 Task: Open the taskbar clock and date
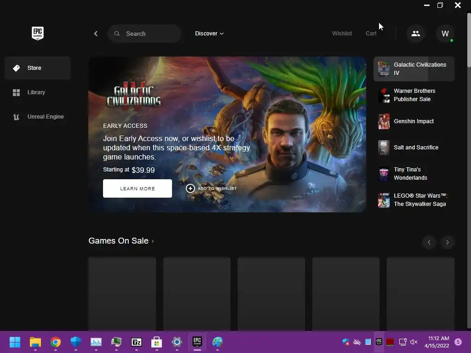pyautogui.click(x=437, y=342)
